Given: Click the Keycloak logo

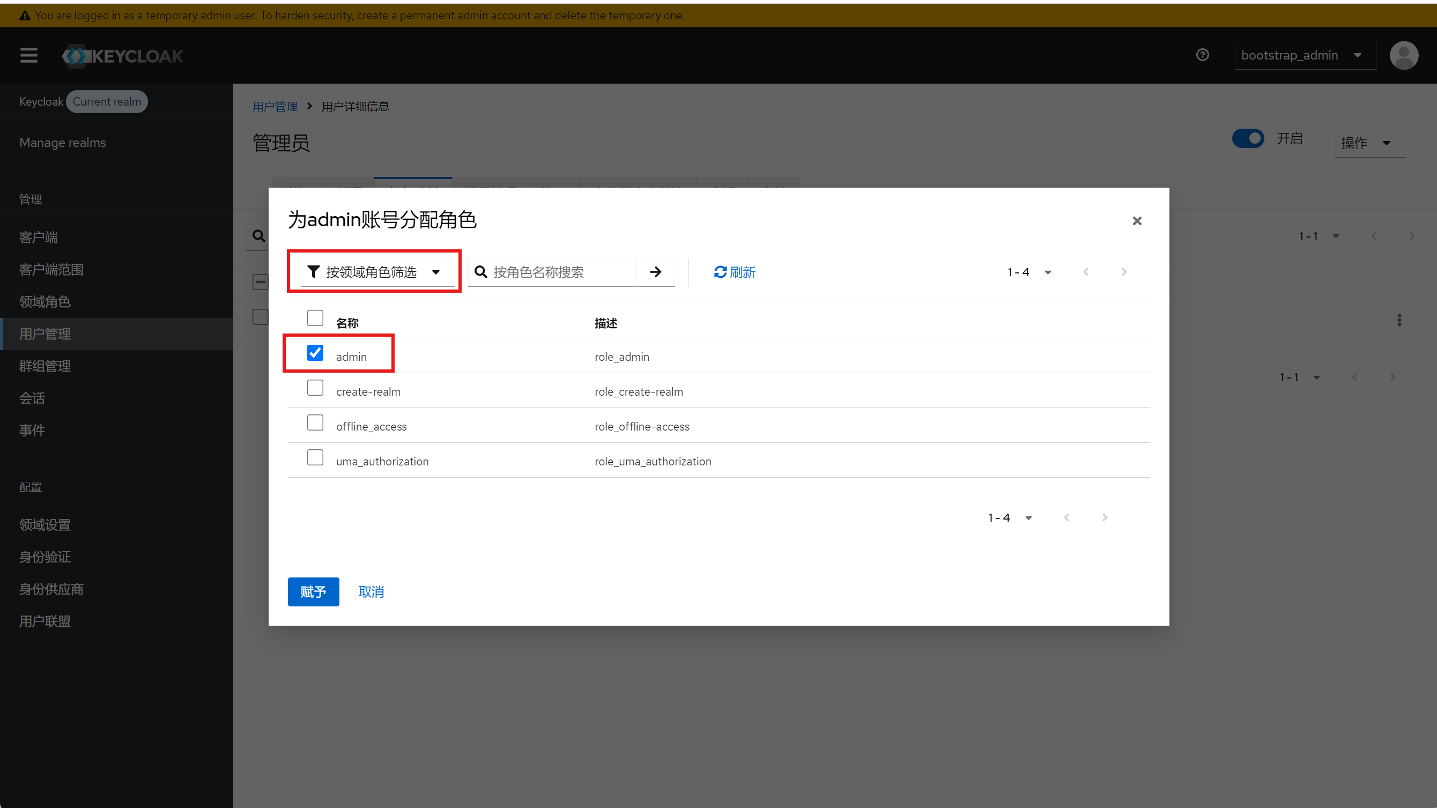Looking at the screenshot, I should pos(123,56).
